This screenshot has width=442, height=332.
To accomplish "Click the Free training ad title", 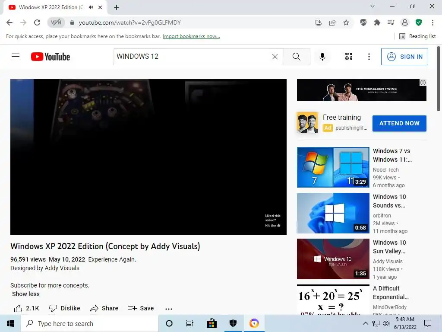I will point(342,117).
